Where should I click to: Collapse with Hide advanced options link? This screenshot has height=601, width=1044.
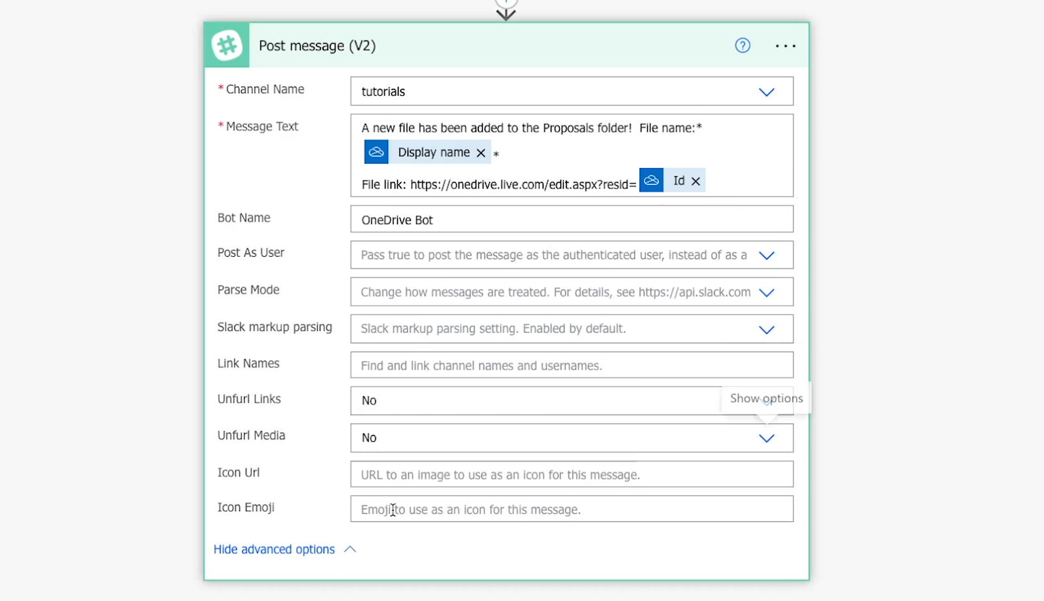pos(274,550)
